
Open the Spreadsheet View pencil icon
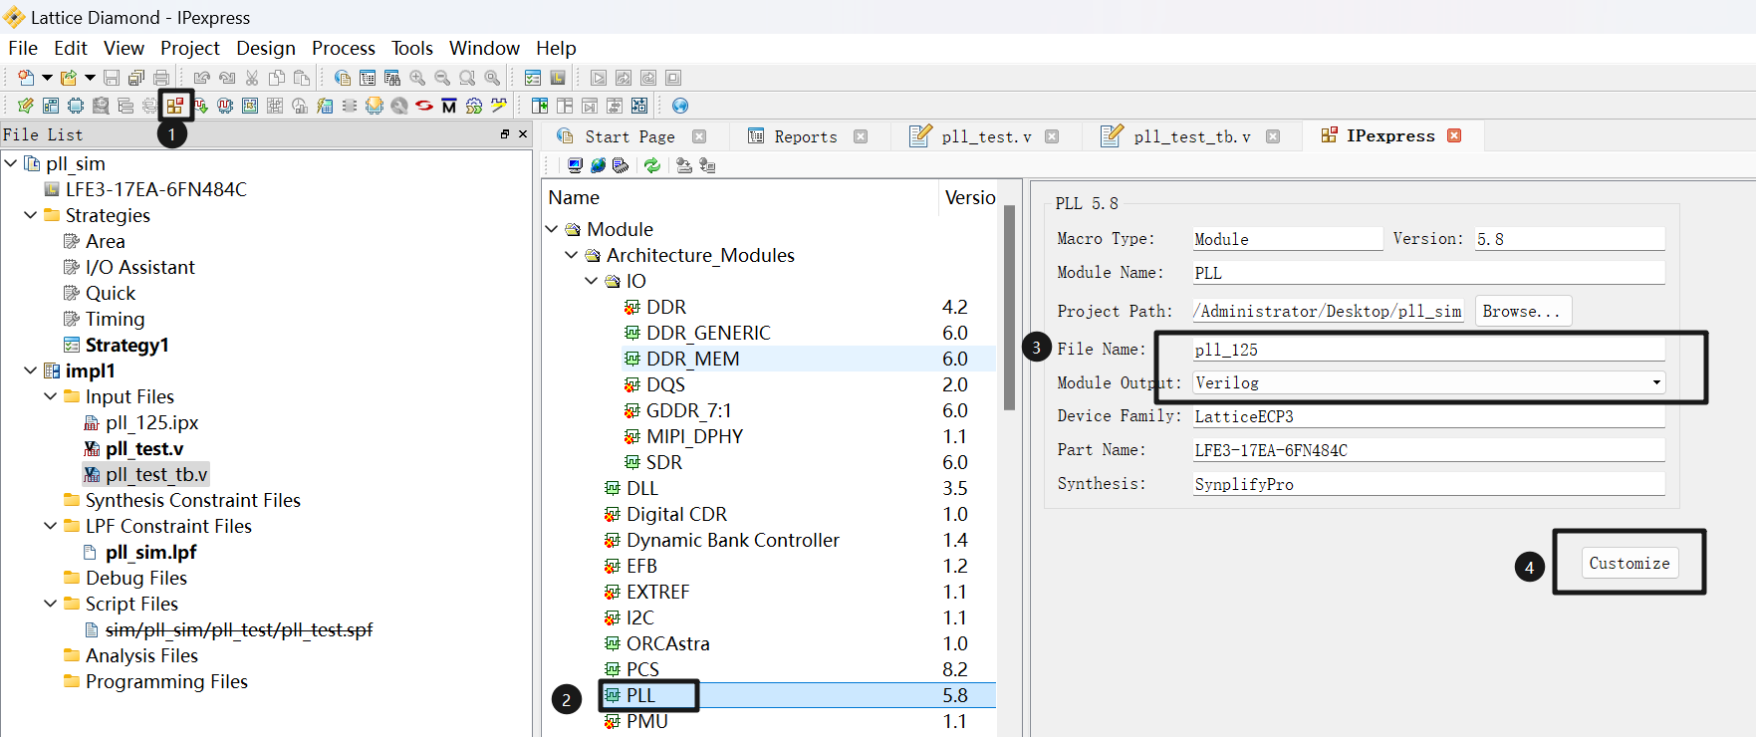tap(26, 106)
